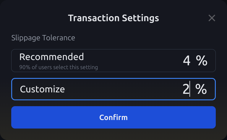Click the 4 value in Recommended row

[187, 61]
